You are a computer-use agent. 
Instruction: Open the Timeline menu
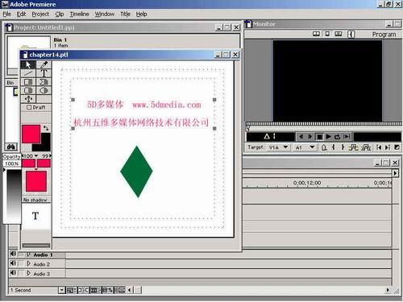click(79, 14)
